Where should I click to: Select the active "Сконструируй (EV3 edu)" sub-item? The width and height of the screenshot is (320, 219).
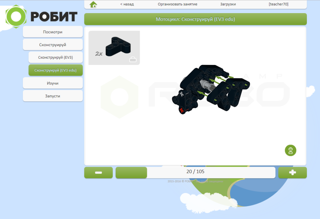click(56, 70)
